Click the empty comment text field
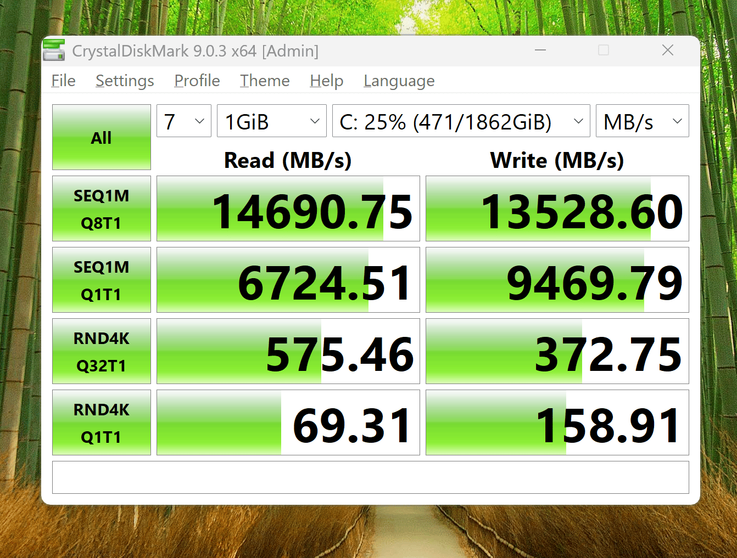Image resolution: width=737 pixels, height=558 pixels. [371, 477]
